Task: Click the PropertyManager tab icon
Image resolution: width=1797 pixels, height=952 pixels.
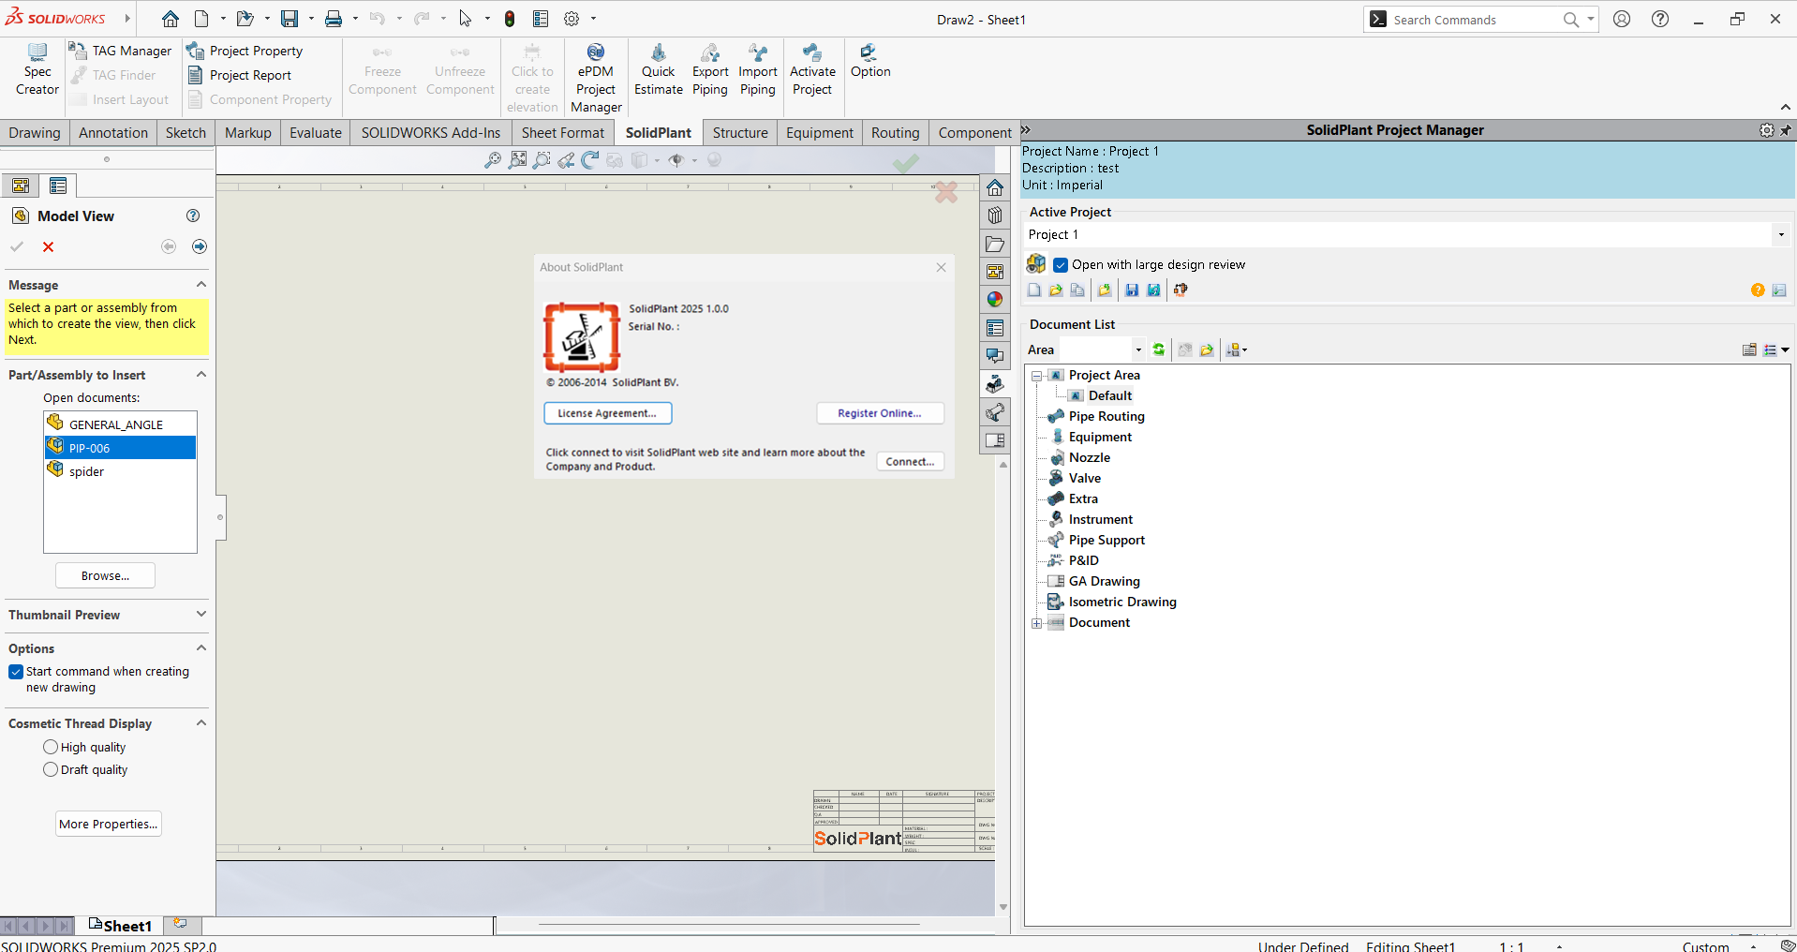Action: [x=58, y=186]
